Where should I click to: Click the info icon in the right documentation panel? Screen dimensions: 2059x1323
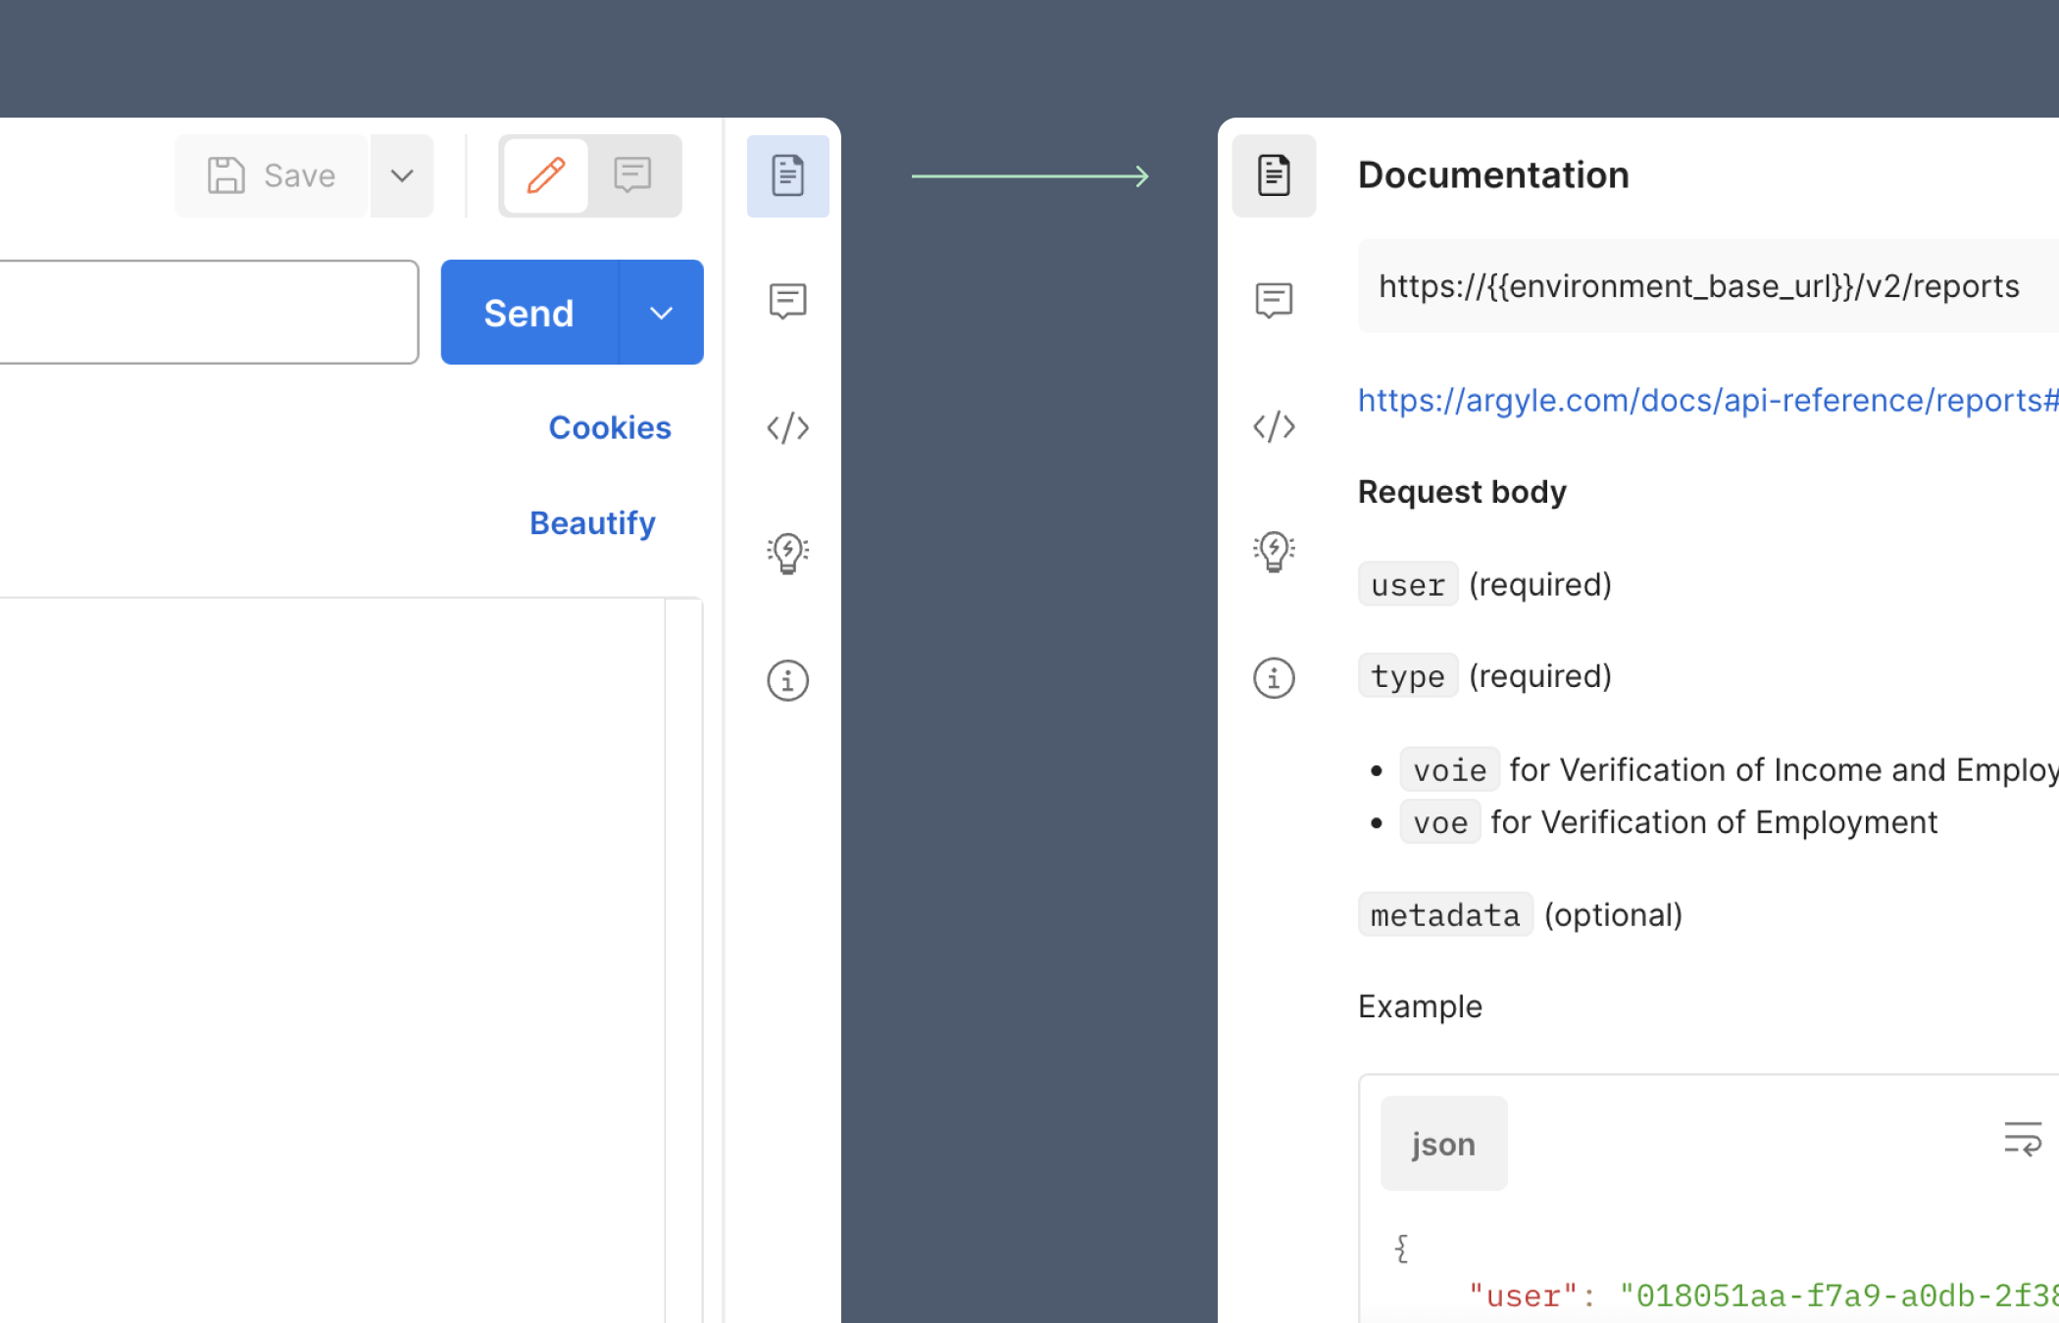click(x=1274, y=677)
